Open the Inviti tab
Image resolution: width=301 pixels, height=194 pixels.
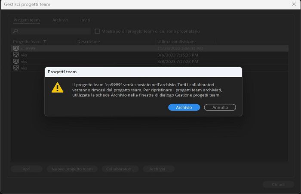85,20
